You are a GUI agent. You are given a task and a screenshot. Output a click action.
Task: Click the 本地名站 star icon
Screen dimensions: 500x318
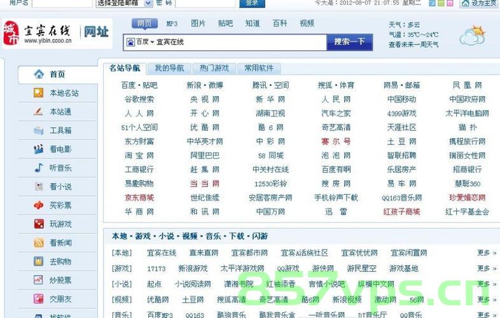[x=39, y=93]
